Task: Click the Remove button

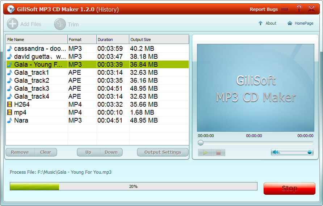Action: tap(20, 152)
